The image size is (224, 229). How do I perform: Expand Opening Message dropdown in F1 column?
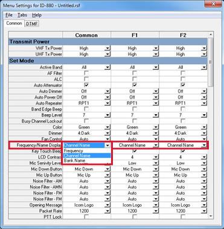click(156, 205)
